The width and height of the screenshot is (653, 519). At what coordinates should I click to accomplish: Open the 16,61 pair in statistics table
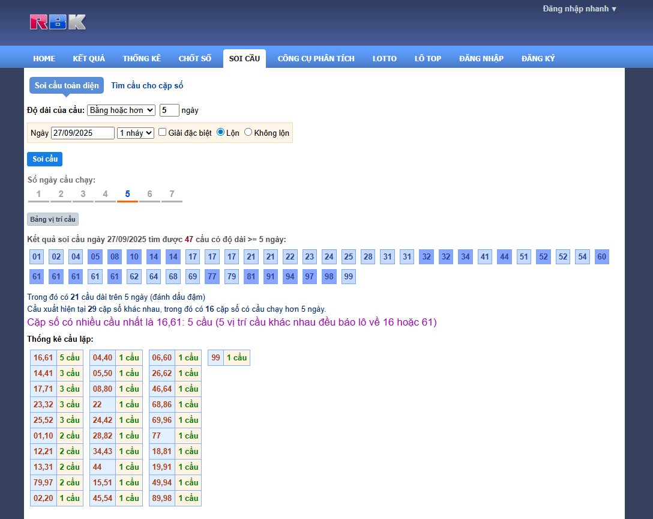coord(43,357)
